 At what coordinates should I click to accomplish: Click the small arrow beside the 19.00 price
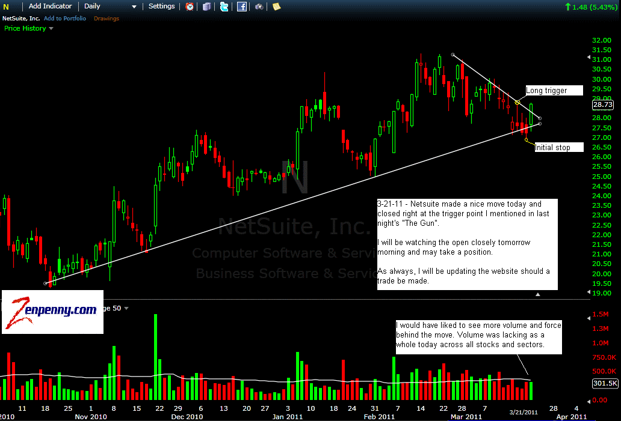[x=589, y=292]
